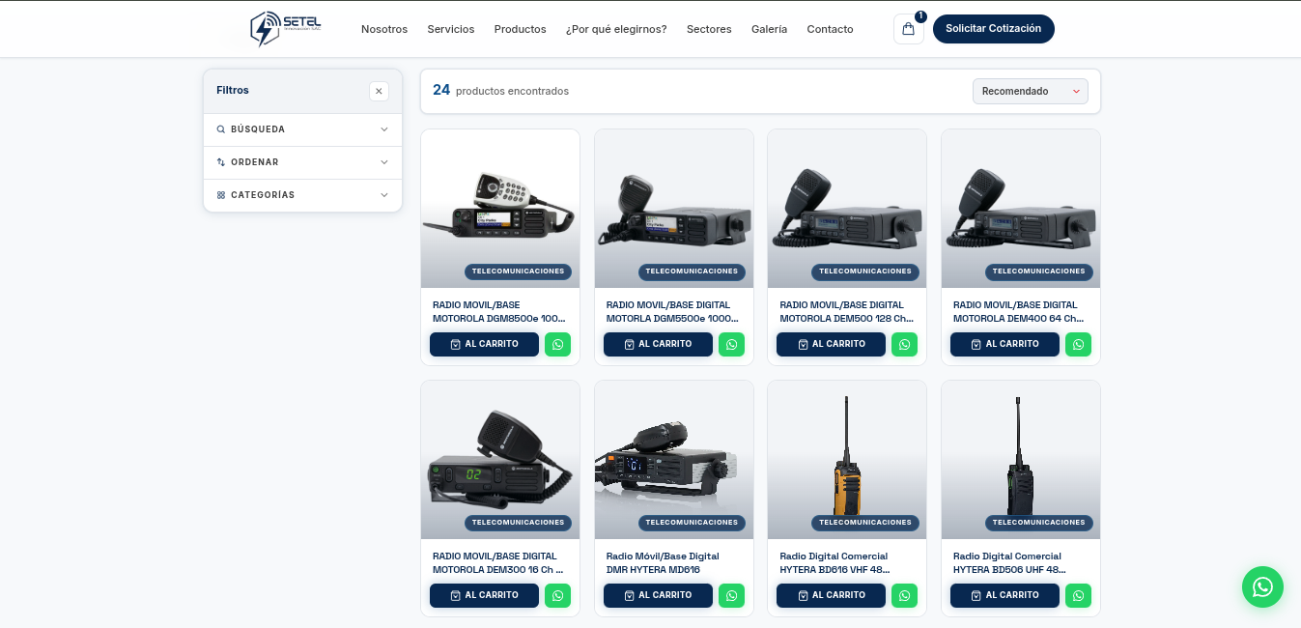The width and height of the screenshot is (1301, 628).
Task: Click the WhatsApp icon for HYTERA BD616
Action: click(904, 595)
